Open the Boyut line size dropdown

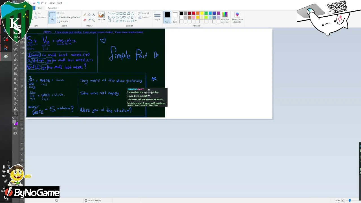coord(157,17)
